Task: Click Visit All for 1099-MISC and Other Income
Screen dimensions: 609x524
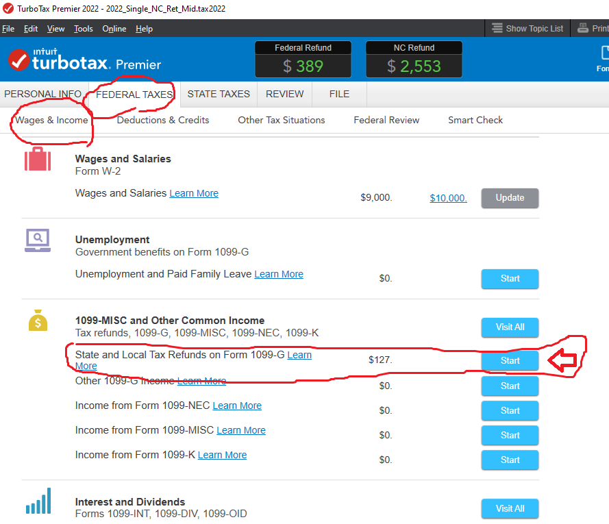Action: coord(510,327)
